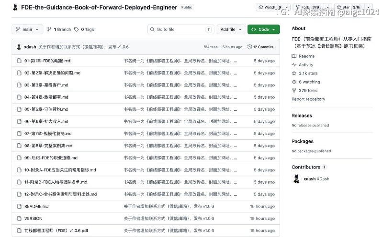Open the 12 Commits history link
The image size is (383, 241).
[x=260, y=47]
